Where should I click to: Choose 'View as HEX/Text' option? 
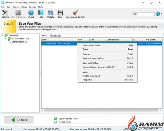pos(107,63)
